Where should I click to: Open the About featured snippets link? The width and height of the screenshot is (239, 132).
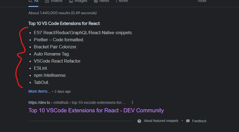coord(161,121)
